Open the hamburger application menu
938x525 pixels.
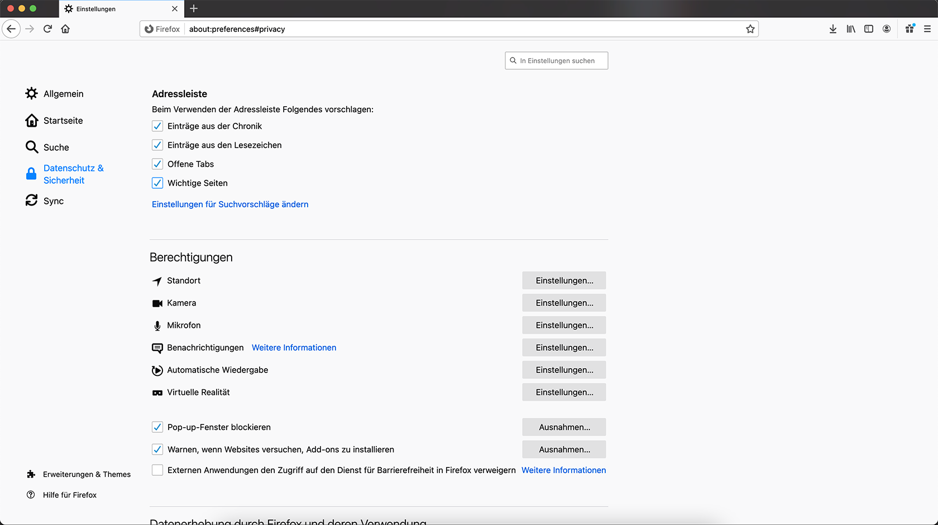point(927,29)
